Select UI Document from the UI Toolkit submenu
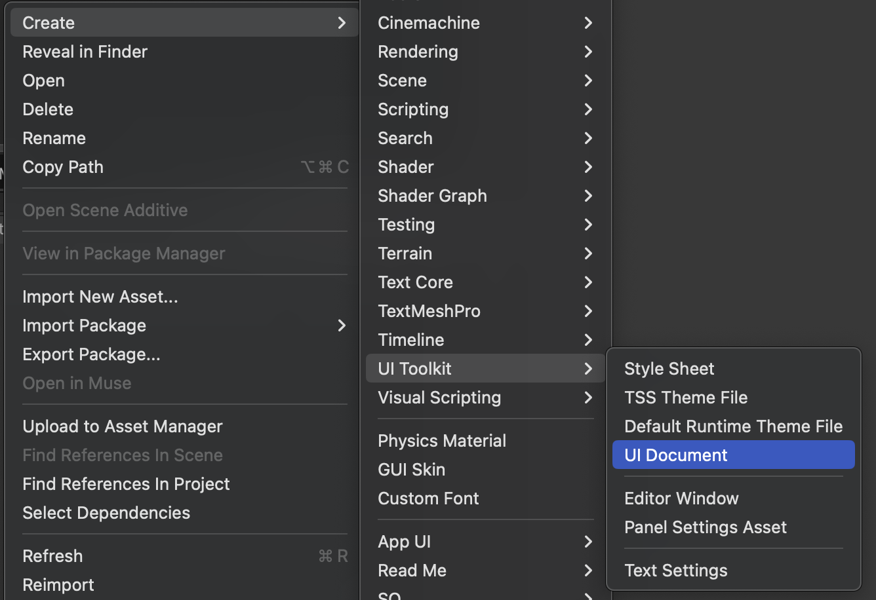 tap(676, 455)
